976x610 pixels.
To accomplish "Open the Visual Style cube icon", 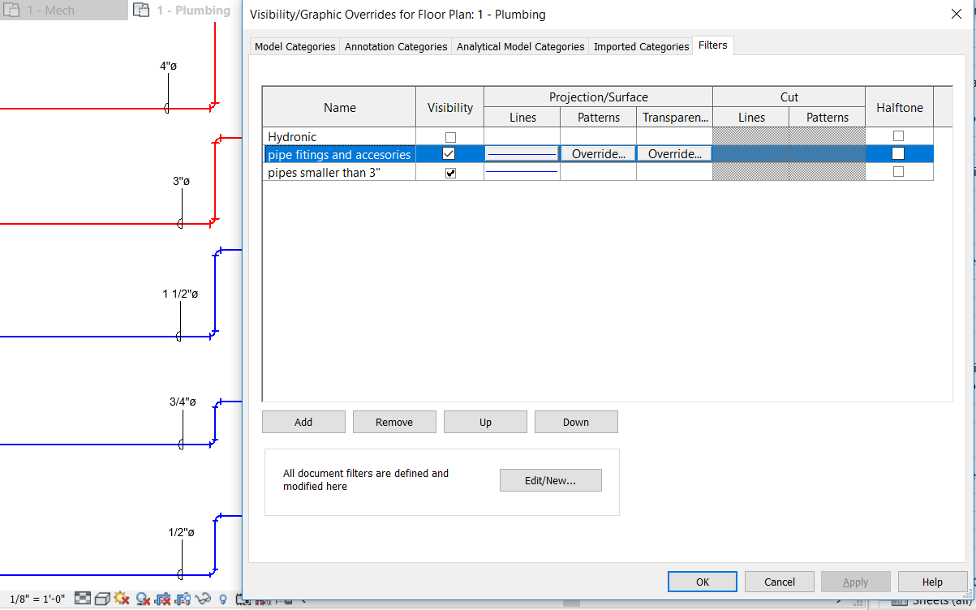I will coord(102,599).
